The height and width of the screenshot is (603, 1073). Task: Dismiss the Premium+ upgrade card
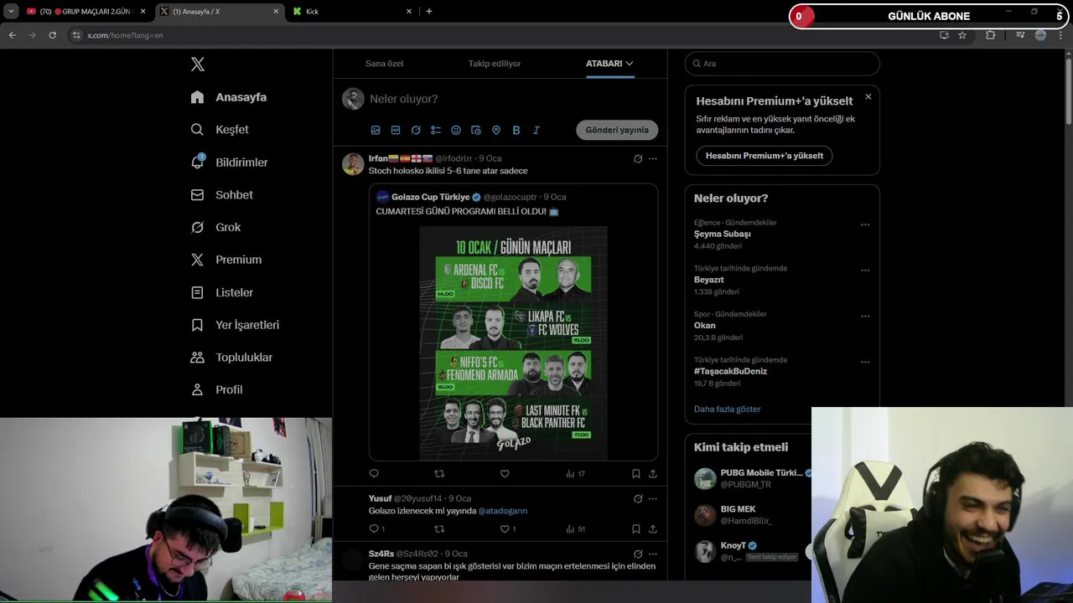click(868, 97)
